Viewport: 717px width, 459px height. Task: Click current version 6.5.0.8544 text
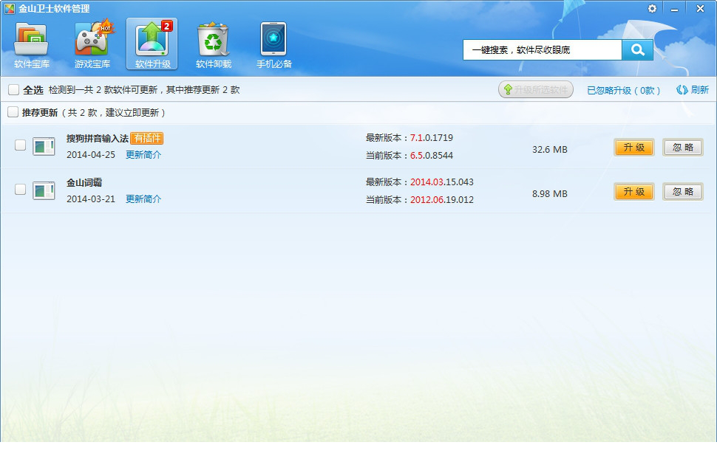click(x=431, y=156)
